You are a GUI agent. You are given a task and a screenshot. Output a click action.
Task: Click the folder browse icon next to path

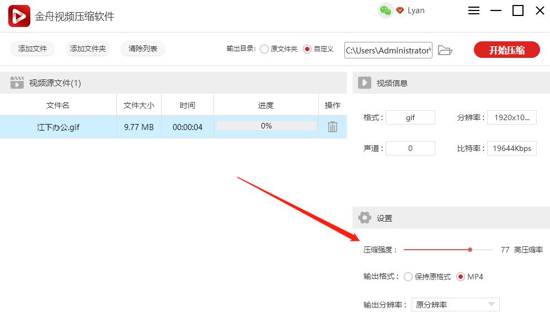pyautogui.click(x=446, y=50)
